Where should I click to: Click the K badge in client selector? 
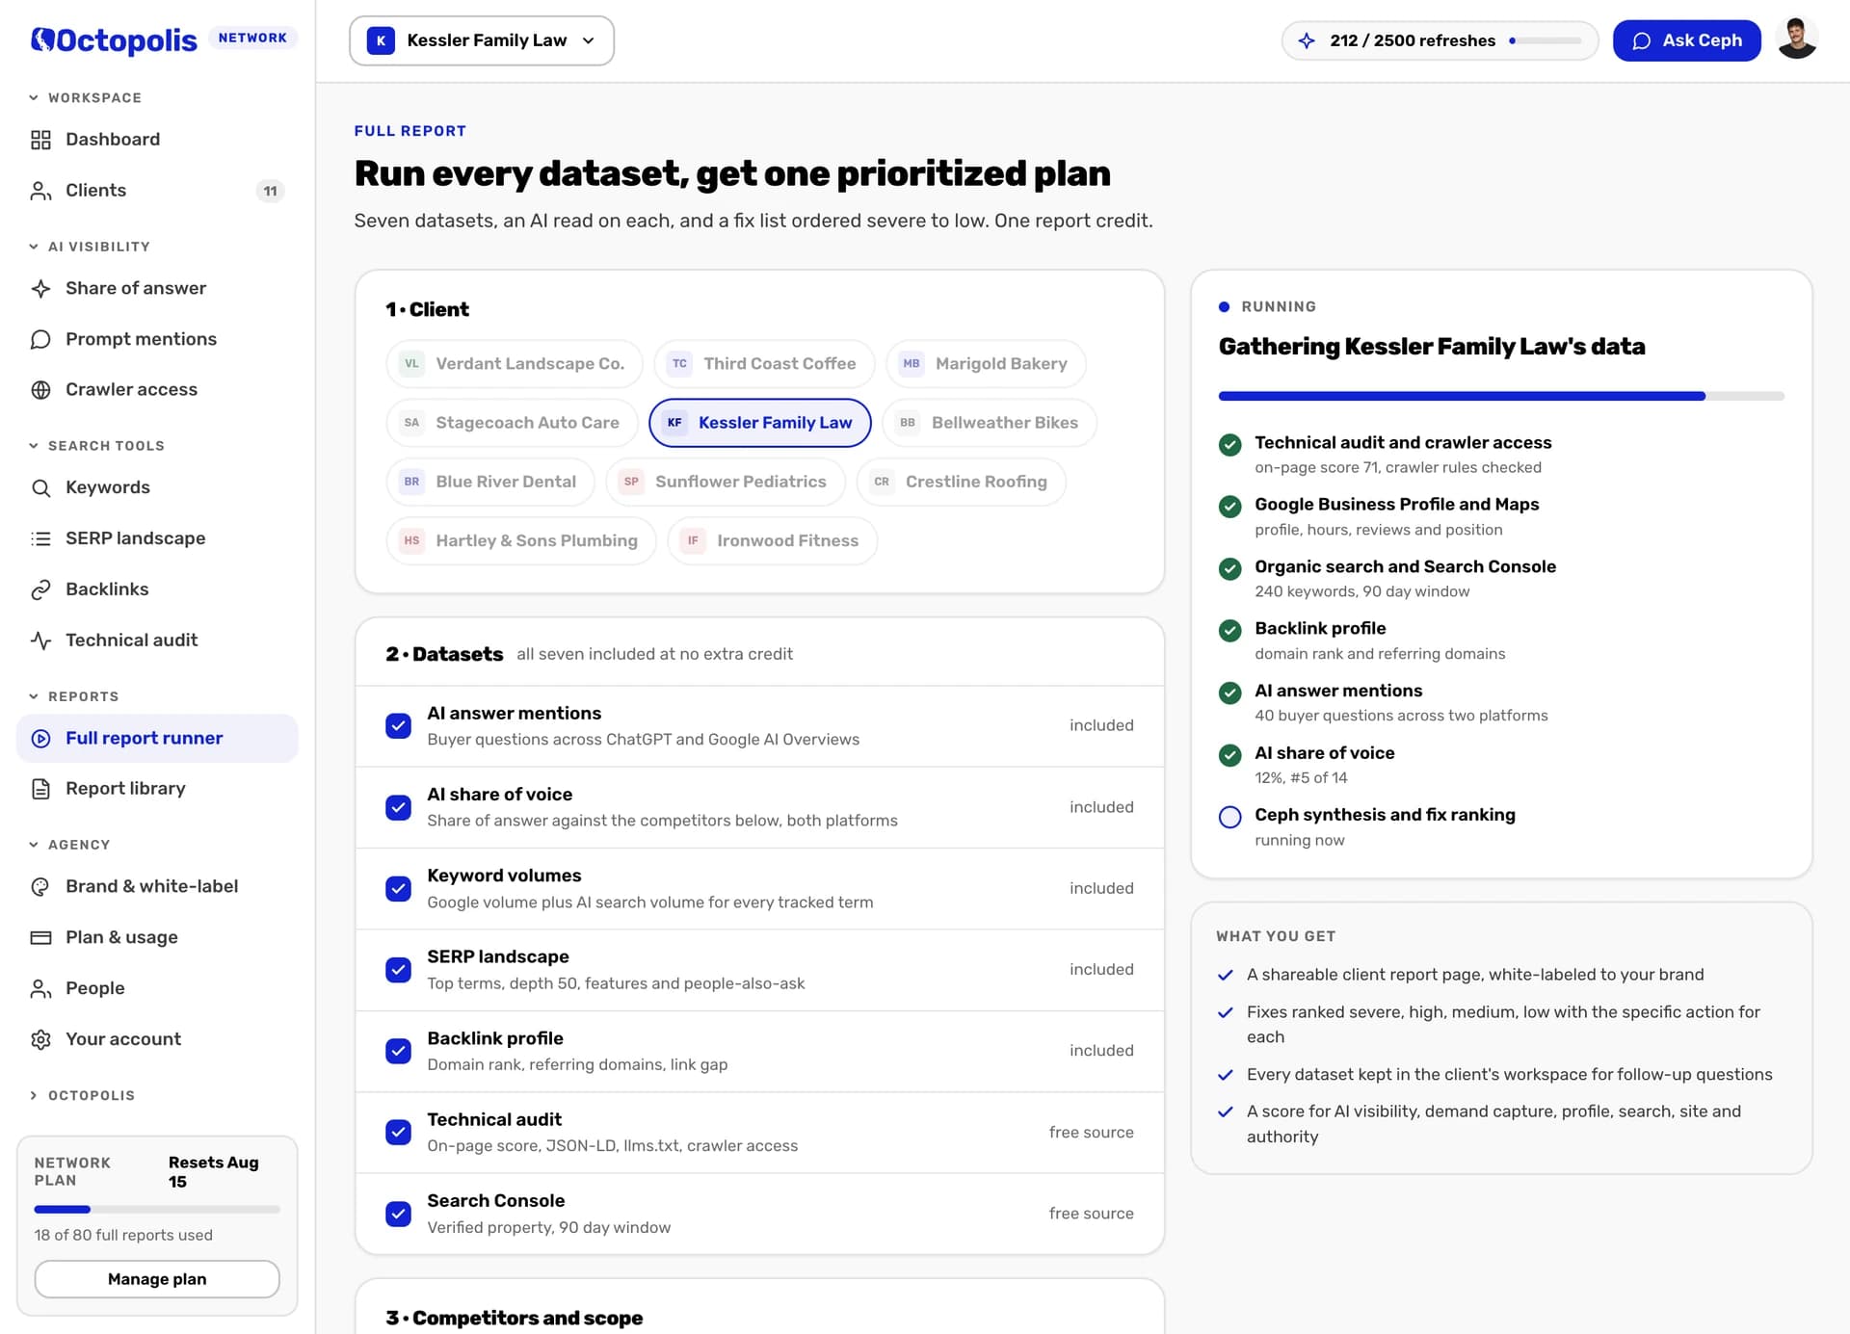click(x=381, y=40)
